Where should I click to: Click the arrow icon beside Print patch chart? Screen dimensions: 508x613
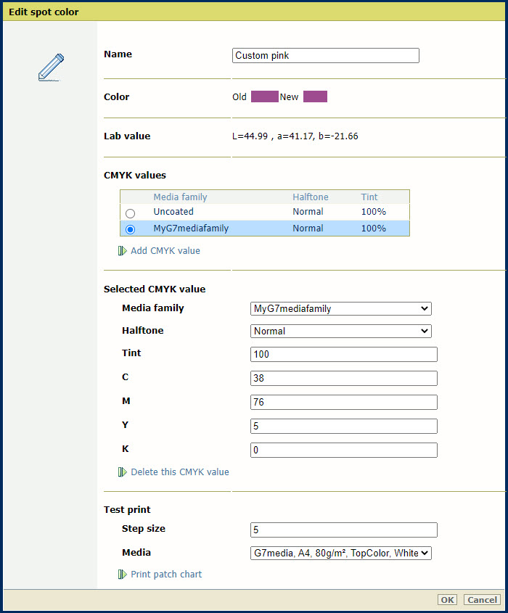tap(122, 575)
